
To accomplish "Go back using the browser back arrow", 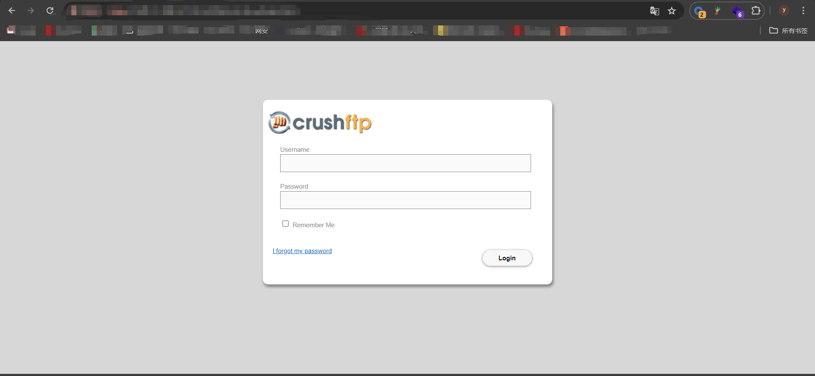I will point(12,11).
